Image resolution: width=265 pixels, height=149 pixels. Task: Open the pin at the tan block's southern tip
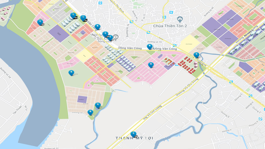click(x=90, y=112)
